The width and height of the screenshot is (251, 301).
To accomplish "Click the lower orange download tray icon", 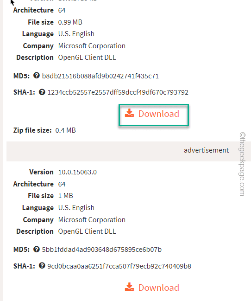I will [129, 287].
